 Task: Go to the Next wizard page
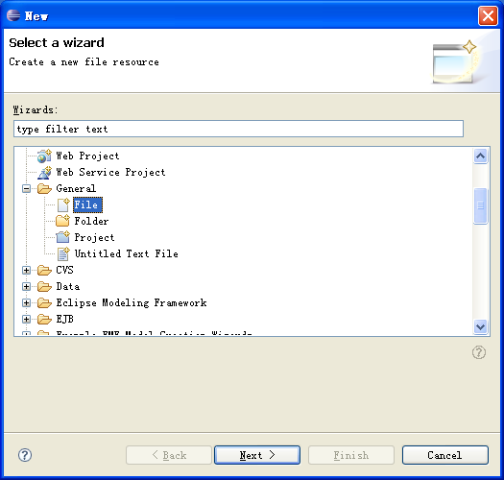pos(257,455)
